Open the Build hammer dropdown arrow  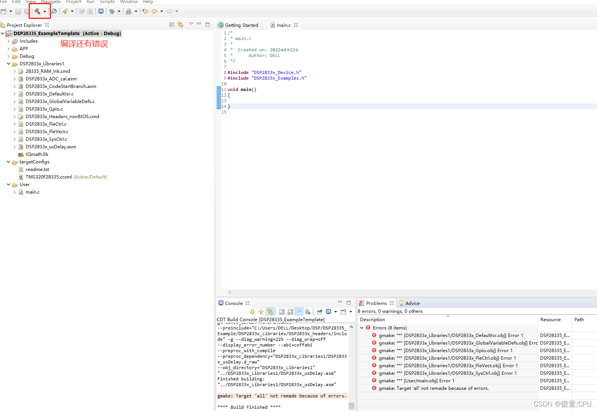(x=45, y=11)
